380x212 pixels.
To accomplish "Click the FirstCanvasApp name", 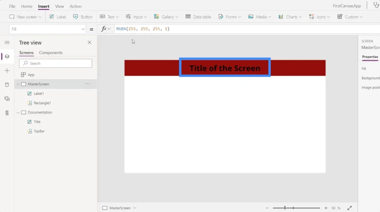I will click(347, 6).
